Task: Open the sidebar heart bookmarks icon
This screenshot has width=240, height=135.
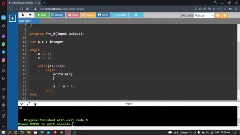Action: (x=3, y=89)
